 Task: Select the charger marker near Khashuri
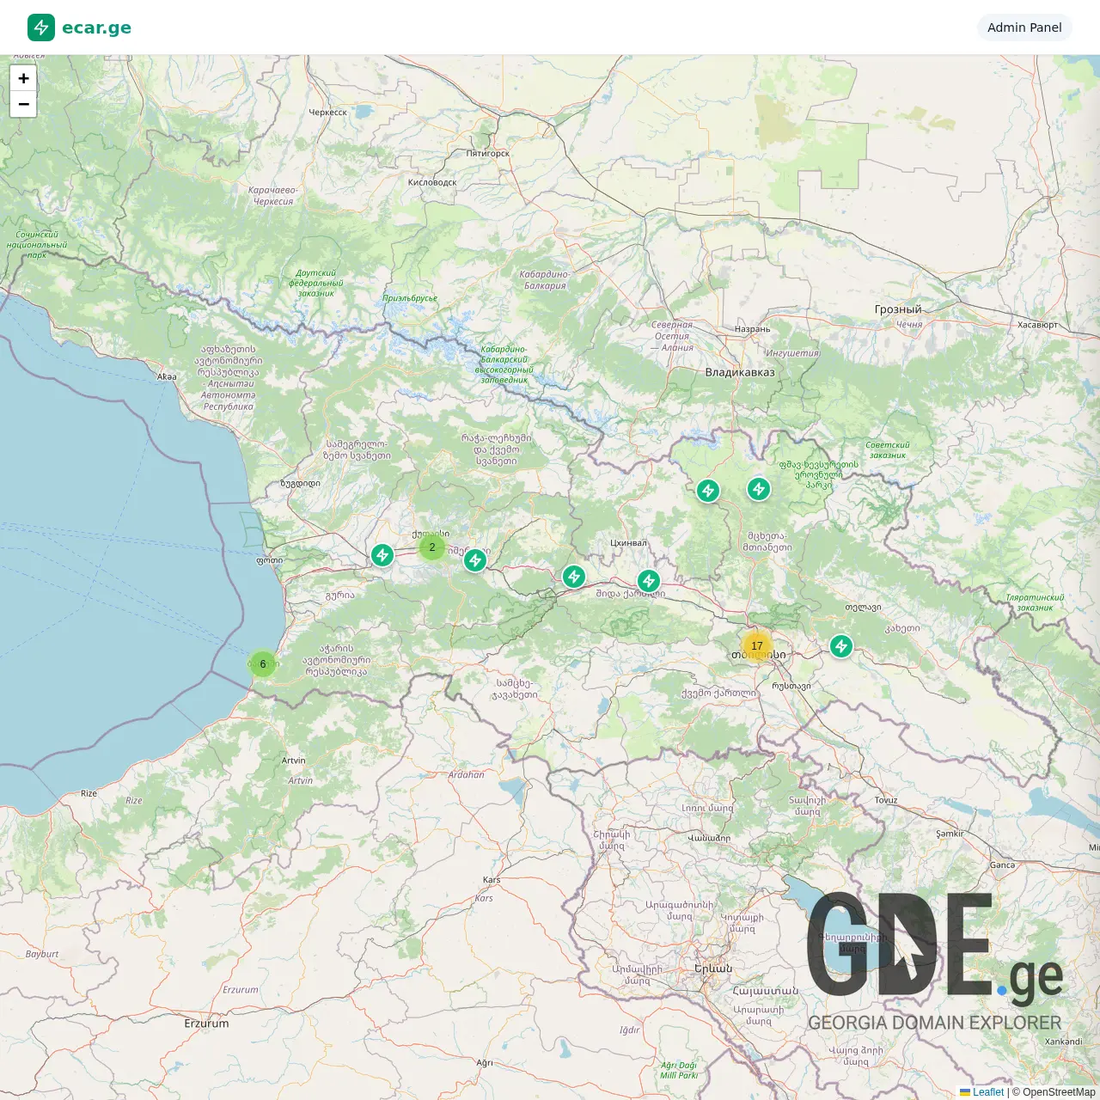(x=574, y=577)
